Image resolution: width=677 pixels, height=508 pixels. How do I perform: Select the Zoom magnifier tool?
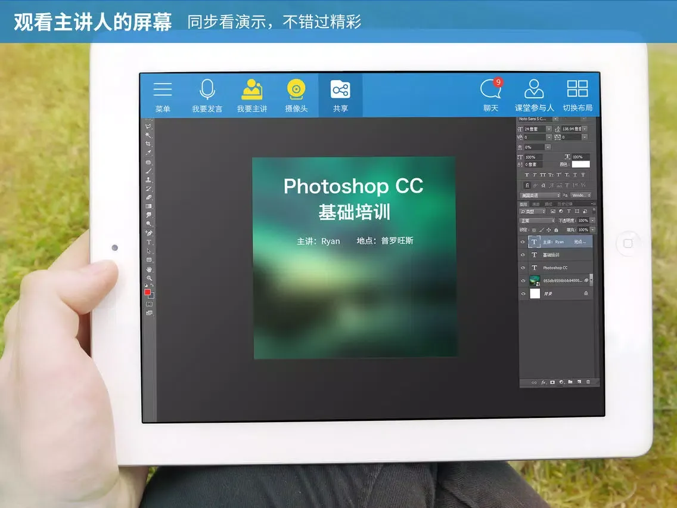point(149,278)
